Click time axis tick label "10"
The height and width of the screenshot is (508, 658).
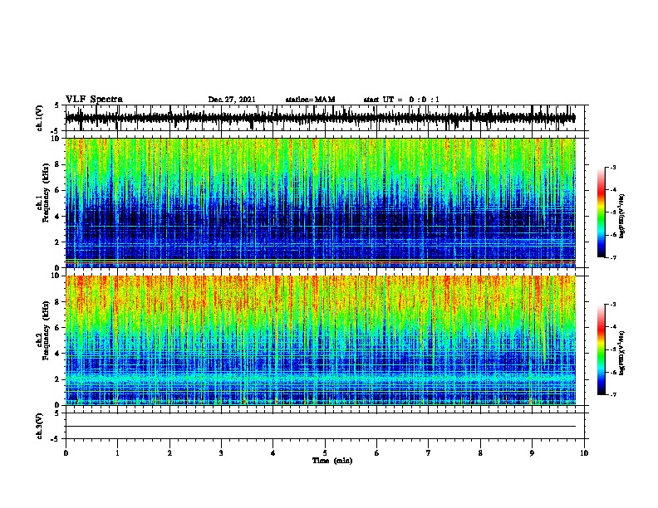584,453
